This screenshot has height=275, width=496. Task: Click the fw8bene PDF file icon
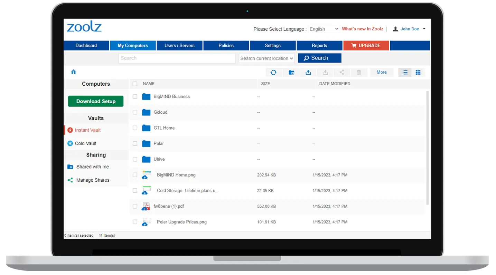146,206
